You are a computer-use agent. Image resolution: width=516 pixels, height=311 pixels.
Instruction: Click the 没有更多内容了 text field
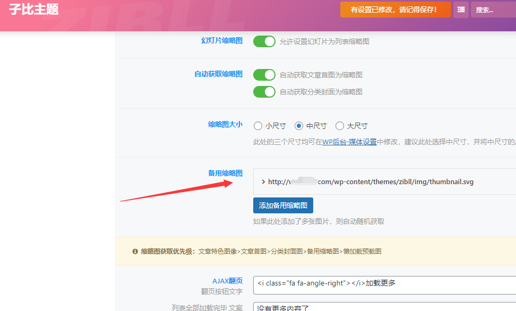(x=384, y=307)
